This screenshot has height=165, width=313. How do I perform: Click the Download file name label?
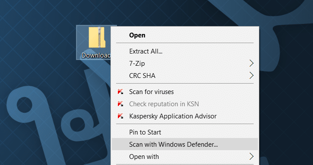[96, 55]
